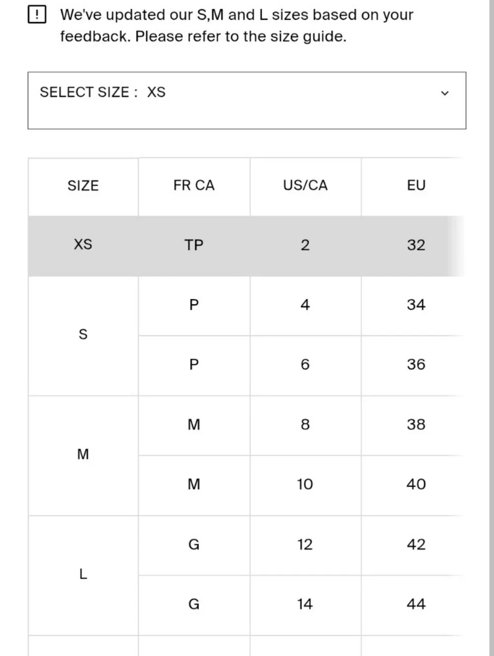Viewport: 494px width, 656px height.
Task: Click the size update notice text
Action: click(x=237, y=26)
